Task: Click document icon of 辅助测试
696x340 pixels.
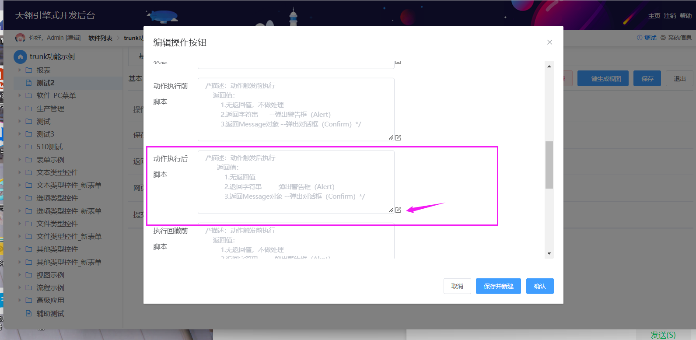Action: (29, 313)
